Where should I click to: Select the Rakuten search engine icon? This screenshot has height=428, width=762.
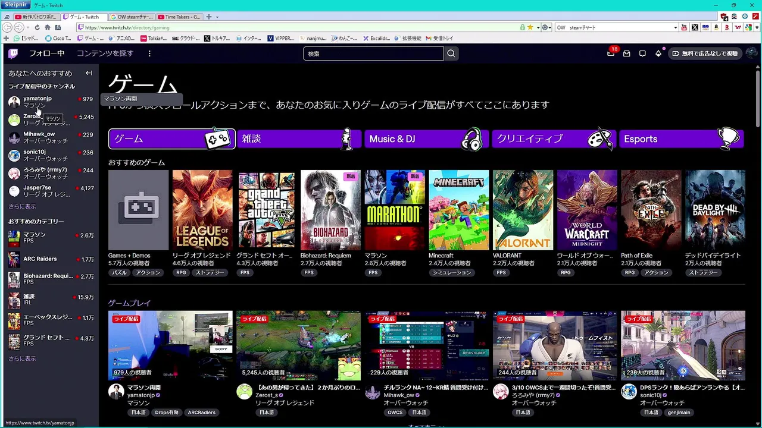(727, 27)
